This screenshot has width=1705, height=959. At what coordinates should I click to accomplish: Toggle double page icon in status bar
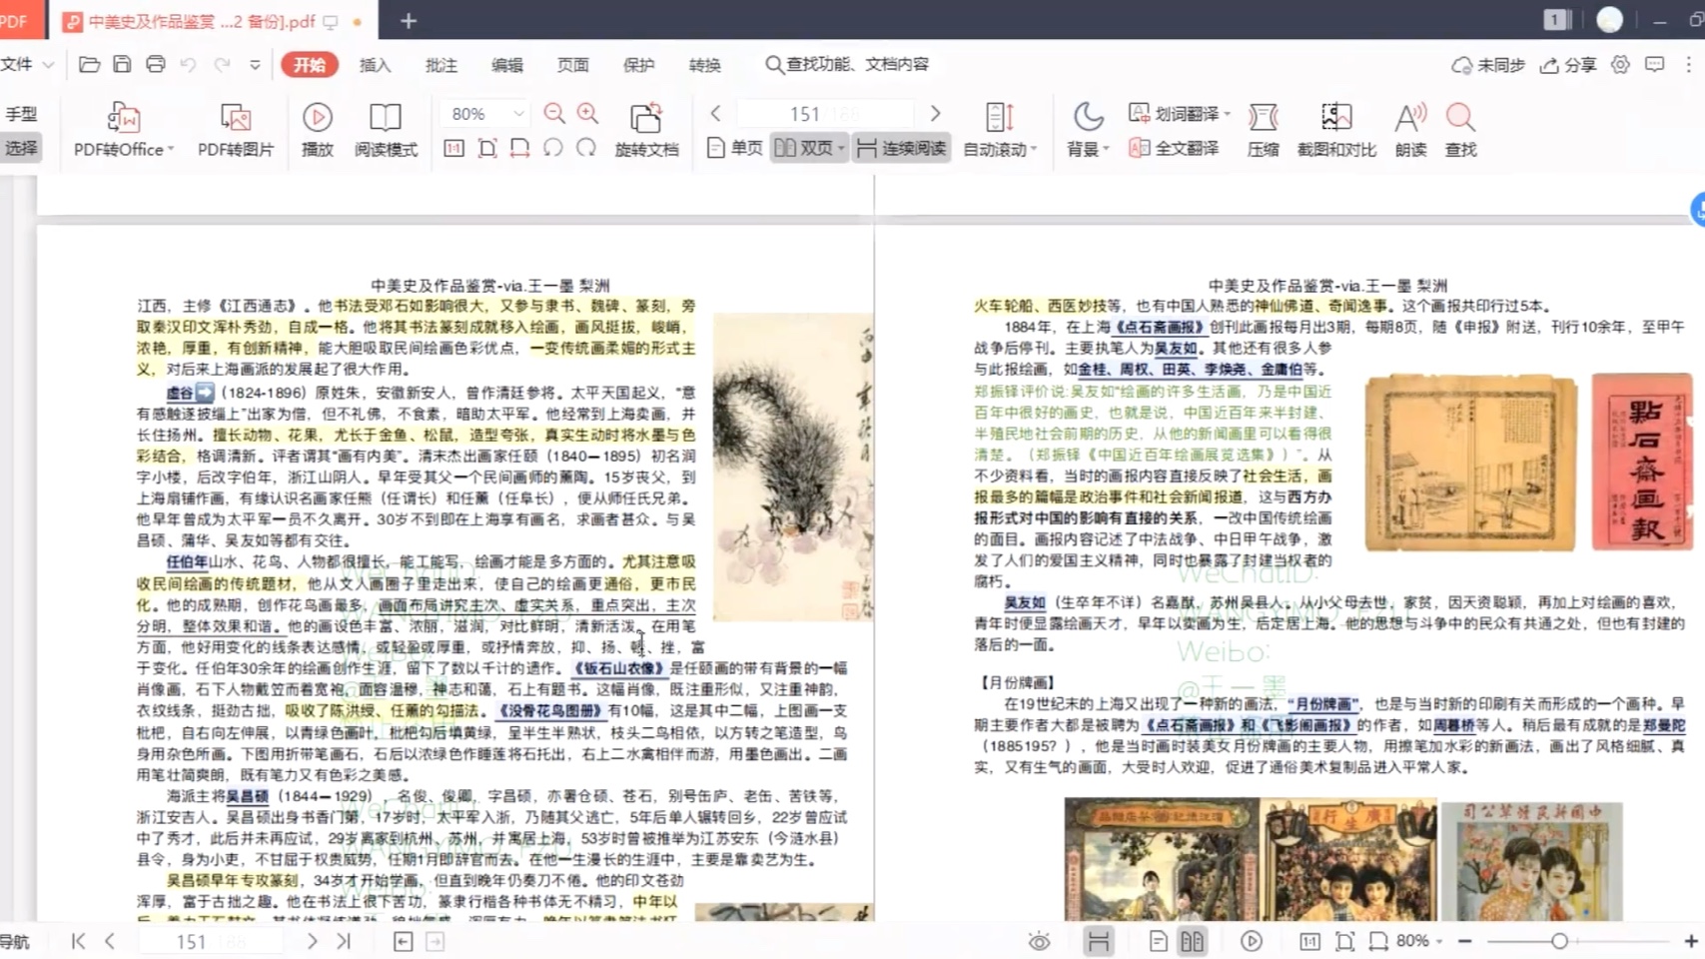(1192, 941)
